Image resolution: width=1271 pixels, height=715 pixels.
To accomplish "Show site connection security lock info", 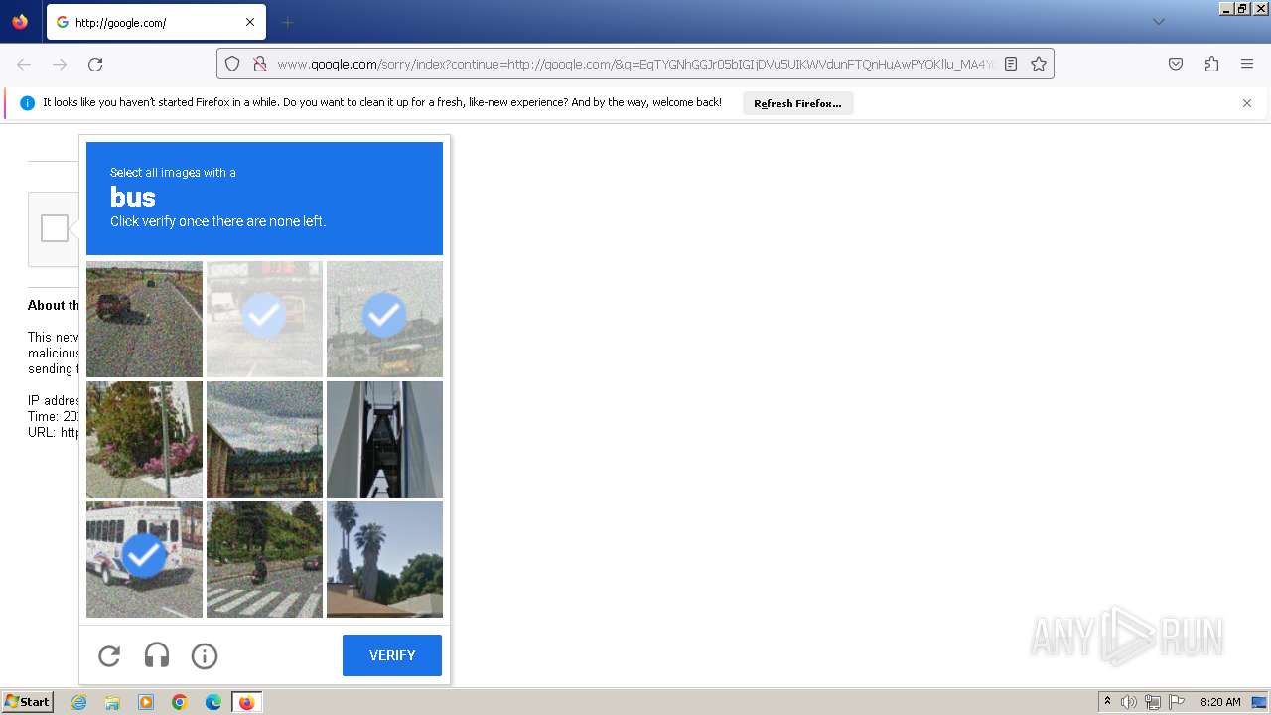I will [260, 64].
